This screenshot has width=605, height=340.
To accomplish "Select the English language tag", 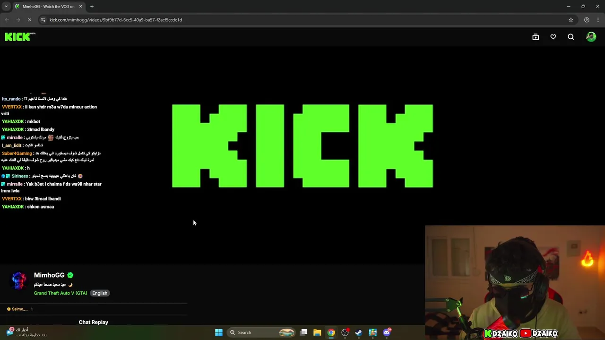I will [100, 293].
